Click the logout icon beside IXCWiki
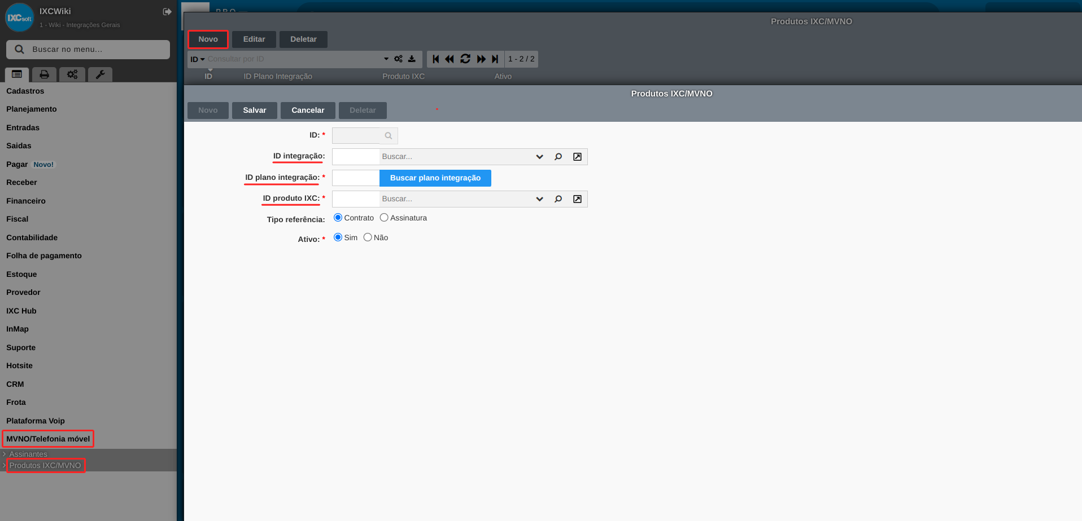The image size is (1082, 521). 167,12
